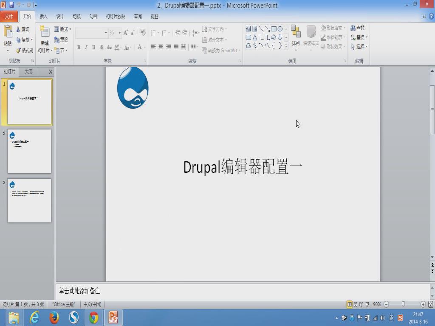Fit slide to current window icon

click(431, 304)
